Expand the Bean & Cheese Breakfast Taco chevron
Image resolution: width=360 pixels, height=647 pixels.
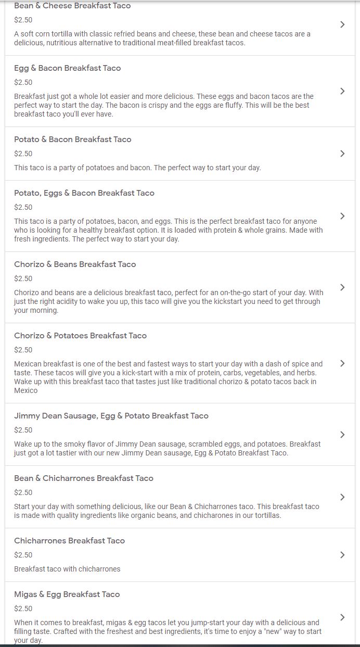click(x=342, y=24)
